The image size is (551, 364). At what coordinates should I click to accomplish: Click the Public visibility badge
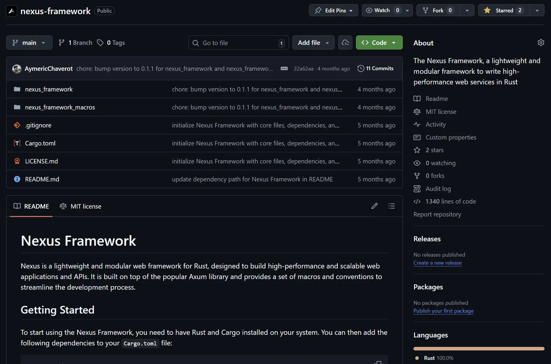click(x=104, y=11)
